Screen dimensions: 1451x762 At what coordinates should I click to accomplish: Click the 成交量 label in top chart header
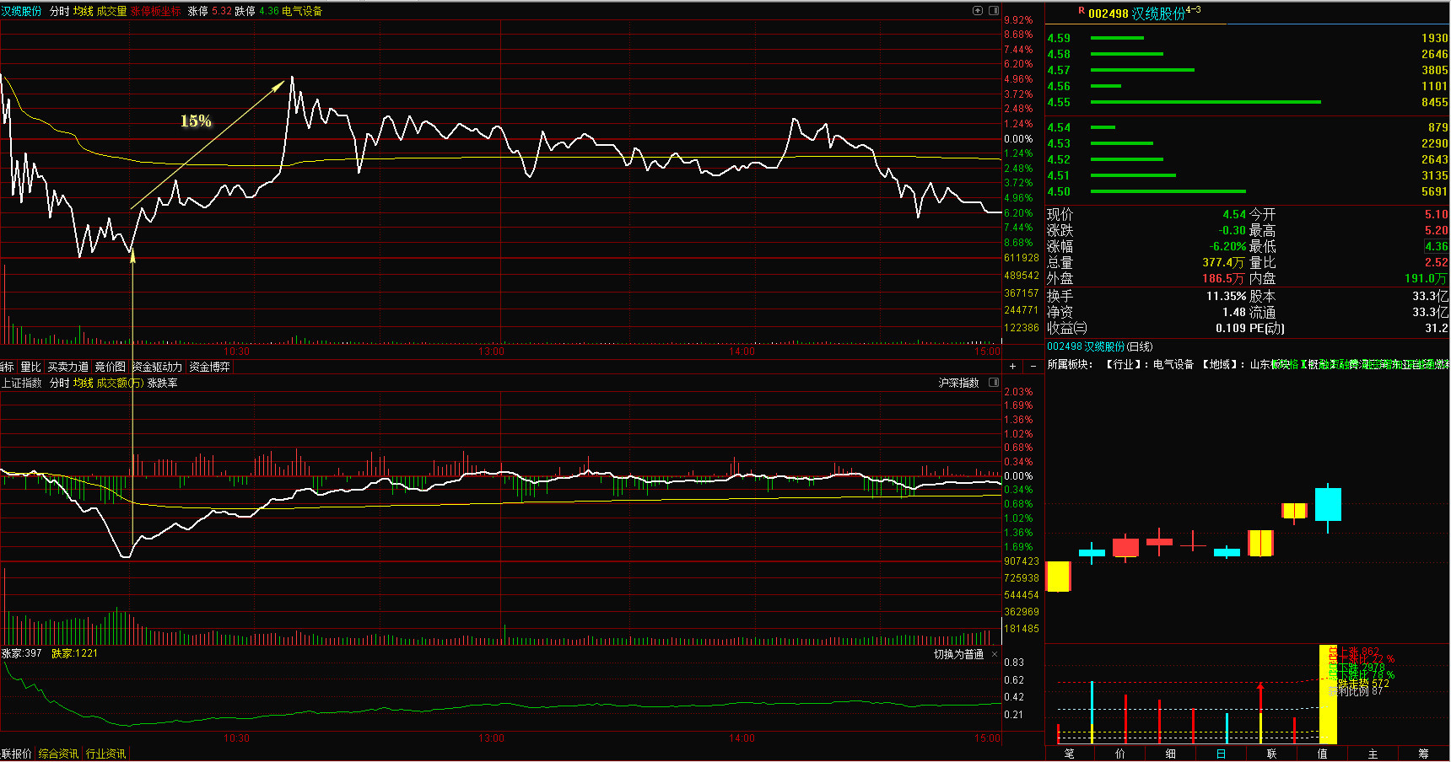click(111, 11)
